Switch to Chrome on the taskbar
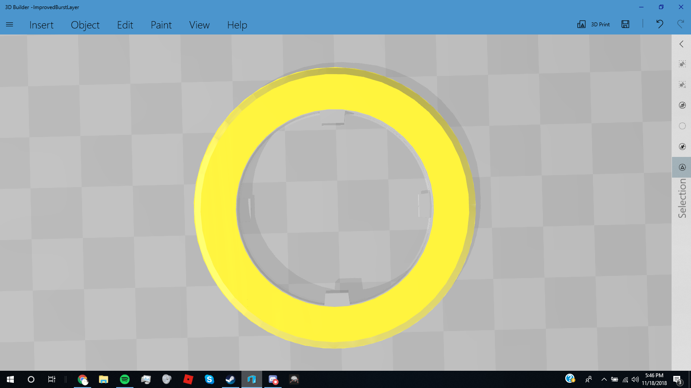 (82, 379)
